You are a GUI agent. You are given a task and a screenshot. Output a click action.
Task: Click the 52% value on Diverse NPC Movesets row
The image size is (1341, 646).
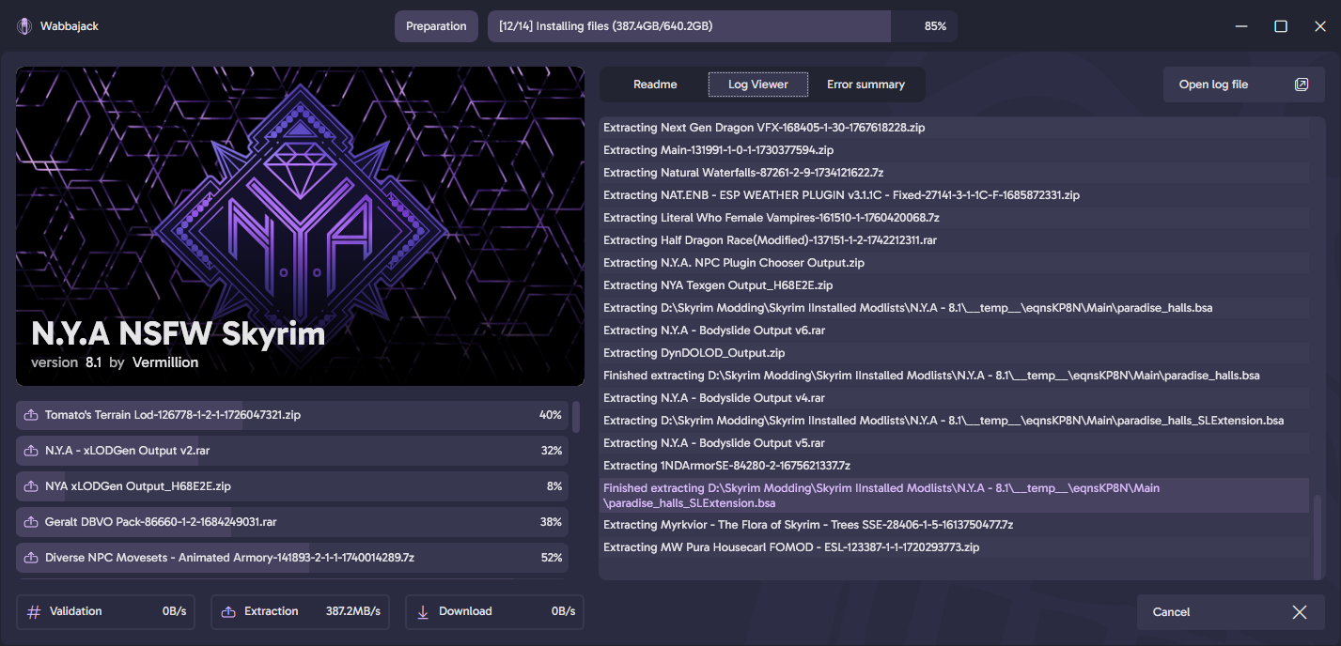(552, 558)
